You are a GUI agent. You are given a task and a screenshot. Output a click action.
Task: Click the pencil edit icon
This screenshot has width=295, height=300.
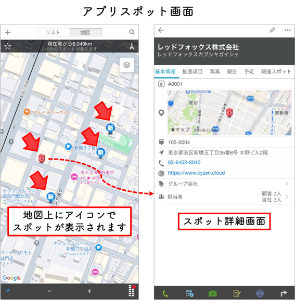273,30
